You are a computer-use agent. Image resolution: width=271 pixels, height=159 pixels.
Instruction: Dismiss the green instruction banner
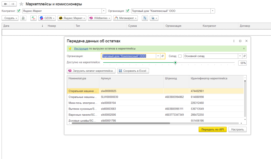tap(244, 49)
